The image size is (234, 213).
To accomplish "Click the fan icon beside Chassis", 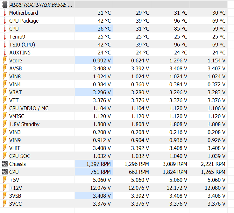I will (5, 164).
